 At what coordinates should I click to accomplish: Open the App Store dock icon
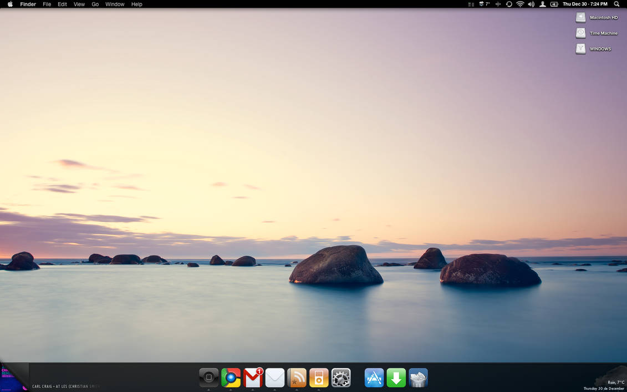click(374, 378)
